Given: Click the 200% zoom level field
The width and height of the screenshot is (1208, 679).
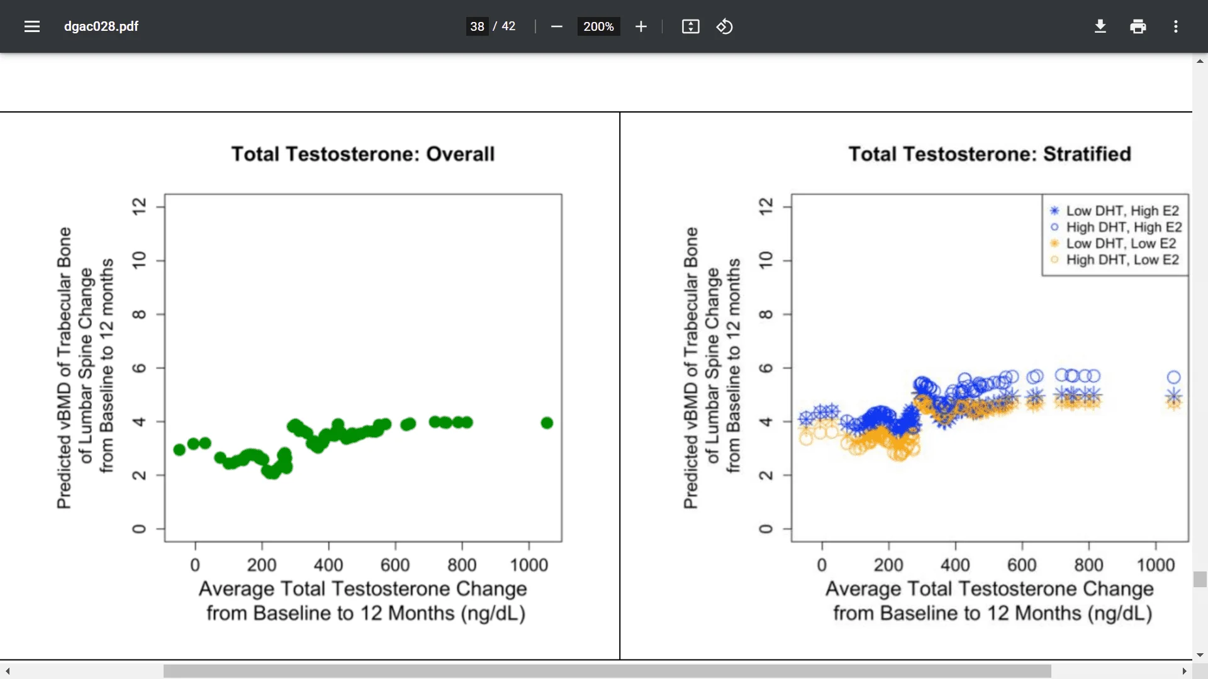Looking at the screenshot, I should pyautogui.click(x=598, y=26).
